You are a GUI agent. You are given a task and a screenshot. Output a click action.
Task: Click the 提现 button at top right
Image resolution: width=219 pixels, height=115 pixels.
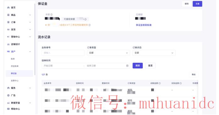click(187, 4)
